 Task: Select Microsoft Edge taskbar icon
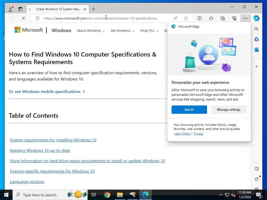tap(145, 195)
